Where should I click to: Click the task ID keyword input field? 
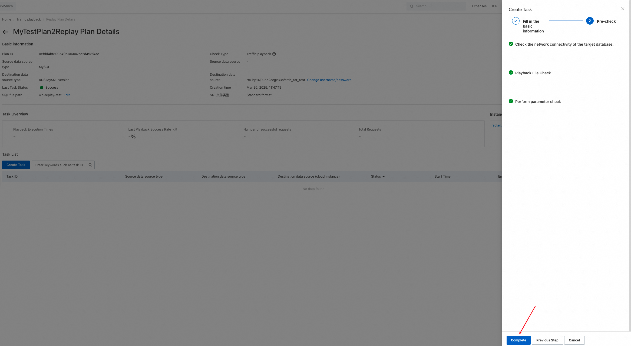59,165
